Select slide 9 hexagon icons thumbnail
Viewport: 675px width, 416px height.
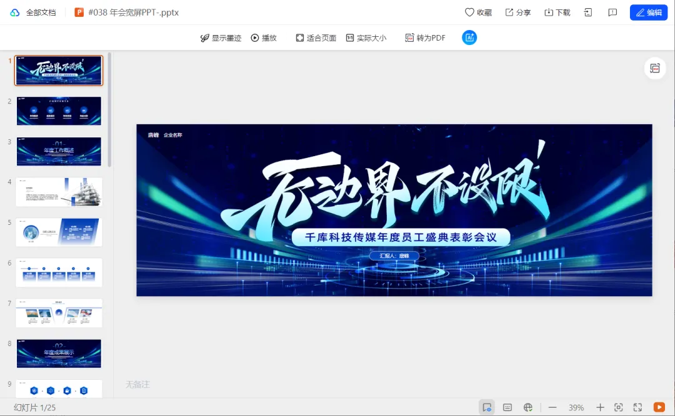coord(59,389)
